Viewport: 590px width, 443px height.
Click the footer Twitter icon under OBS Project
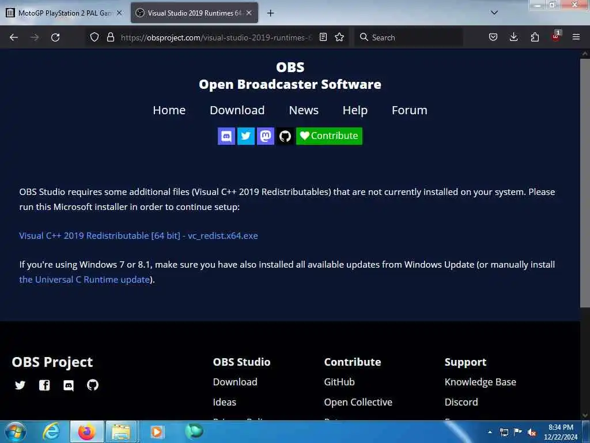click(x=20, y=385)
